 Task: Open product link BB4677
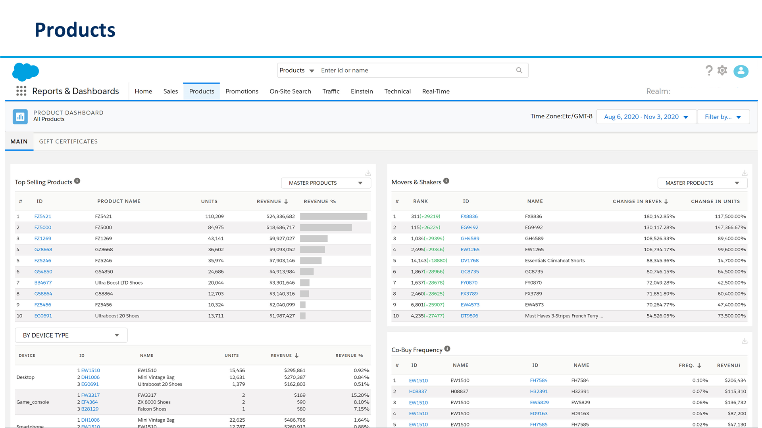[x=43, y=283]
